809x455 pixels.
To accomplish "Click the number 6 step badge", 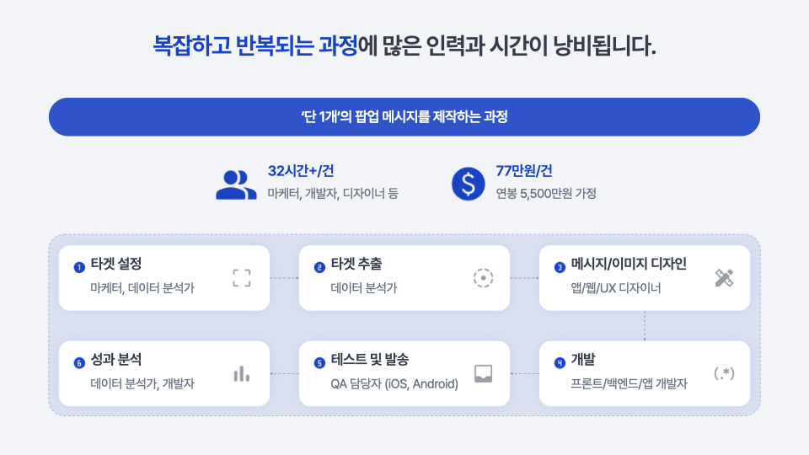I will point(79,363).
